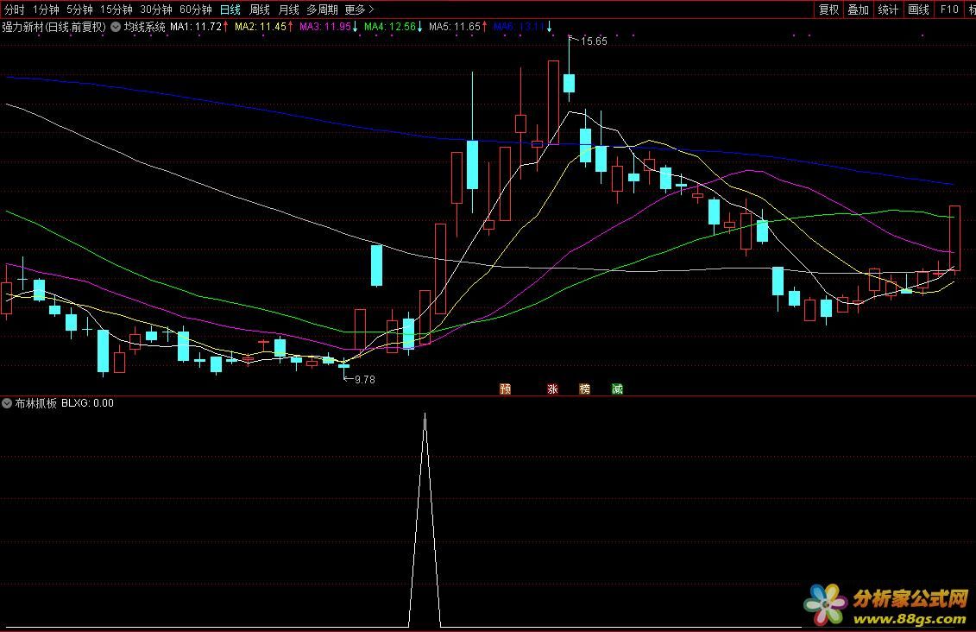Select the blue MA6 value label

click(519, 27)
